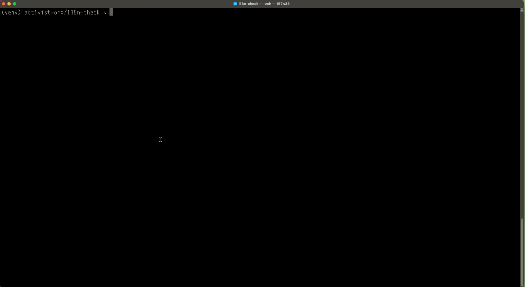
Task: Click the bottom edge of the scrollbar track
Action: click(x=522, y=284)
